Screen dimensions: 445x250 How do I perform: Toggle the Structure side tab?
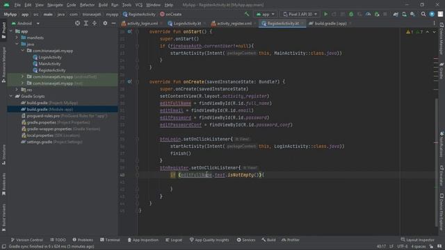click(3, 154)
